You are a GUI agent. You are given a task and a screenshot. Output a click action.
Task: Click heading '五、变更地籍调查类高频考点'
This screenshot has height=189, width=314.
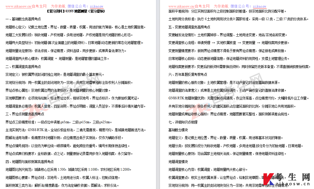189,27
